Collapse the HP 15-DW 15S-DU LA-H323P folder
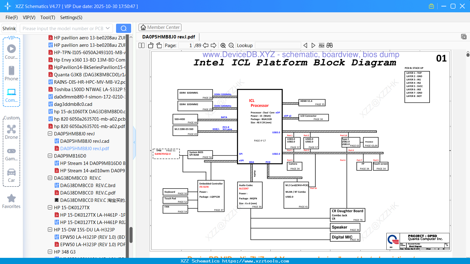 [x=50, y=230]
